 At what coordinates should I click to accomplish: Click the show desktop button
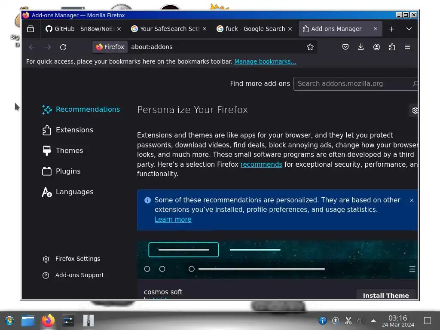pos(428,321)
